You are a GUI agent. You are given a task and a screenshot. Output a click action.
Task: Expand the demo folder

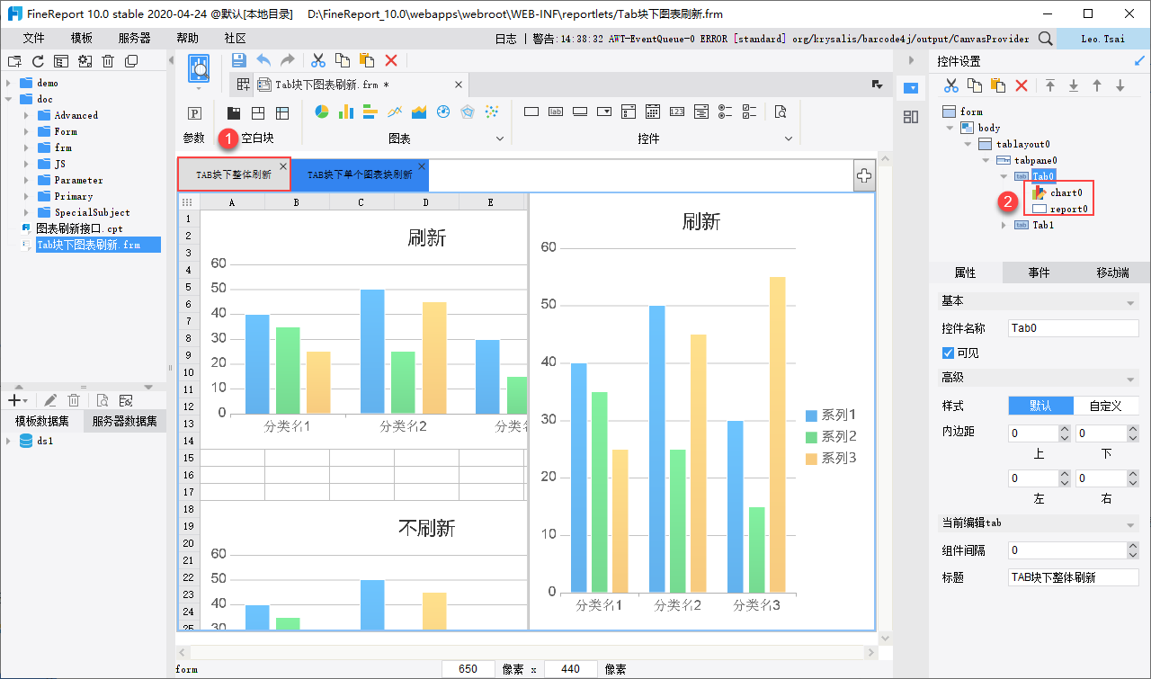point(9,83)
